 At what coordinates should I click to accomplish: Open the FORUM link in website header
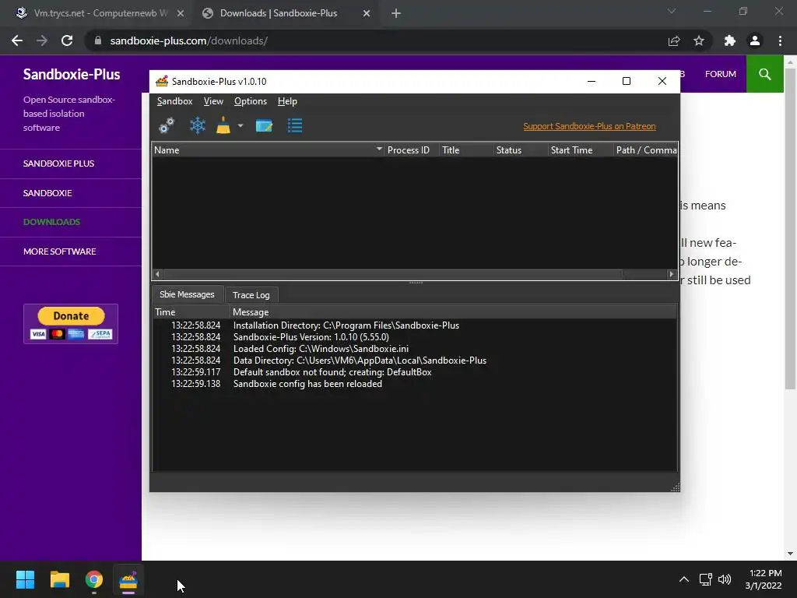pyautogui.click(x=720, y=74)
